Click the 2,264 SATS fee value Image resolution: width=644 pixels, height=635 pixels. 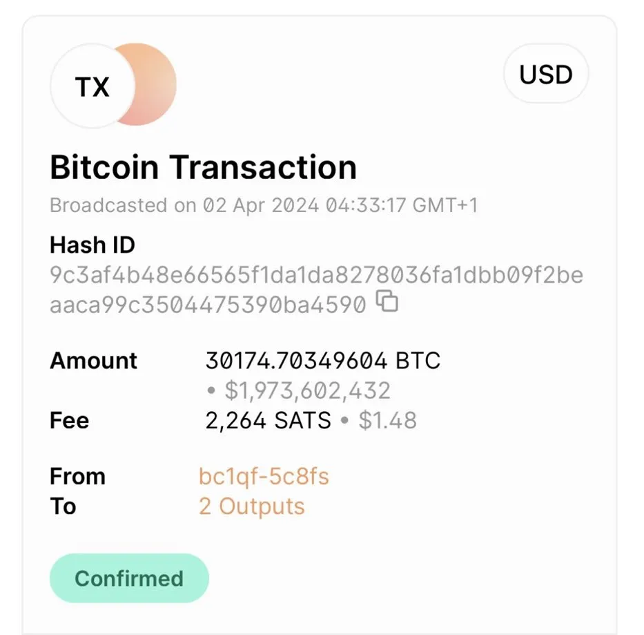point(268,421)
